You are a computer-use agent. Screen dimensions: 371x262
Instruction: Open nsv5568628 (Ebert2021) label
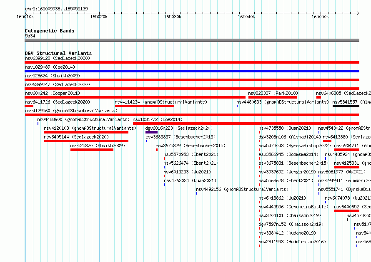click(x=286, y=180)
